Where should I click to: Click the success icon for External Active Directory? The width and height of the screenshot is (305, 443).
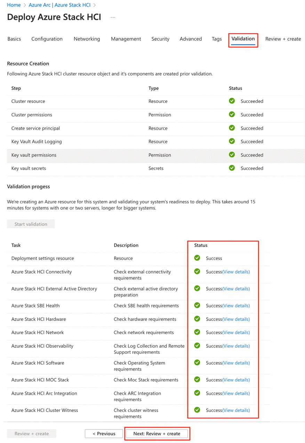click(197, 288)
